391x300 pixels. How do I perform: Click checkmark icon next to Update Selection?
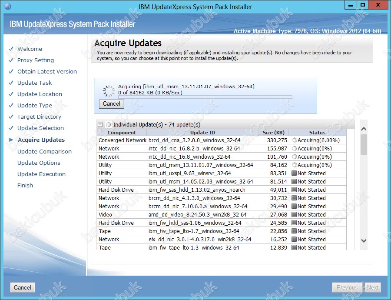pos(11,128)
